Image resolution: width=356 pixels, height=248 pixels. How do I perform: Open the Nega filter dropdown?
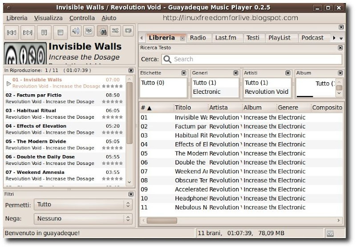pyautogui.click(x=84, y=219)
